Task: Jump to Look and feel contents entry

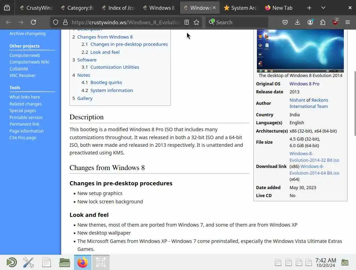Action: click(x=105, y=52)
